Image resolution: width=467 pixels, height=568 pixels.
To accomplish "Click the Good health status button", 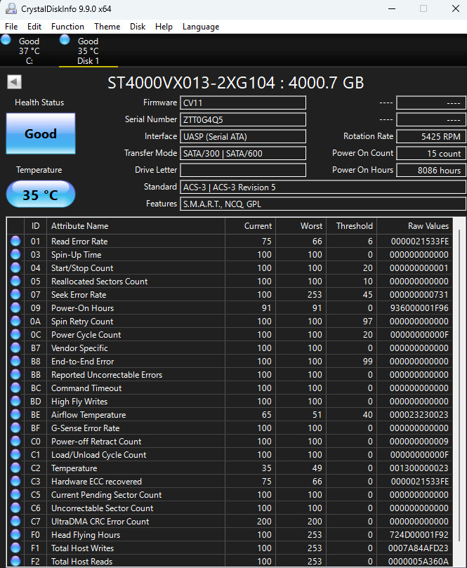I will pyautogui.click(x=41, y=133).
